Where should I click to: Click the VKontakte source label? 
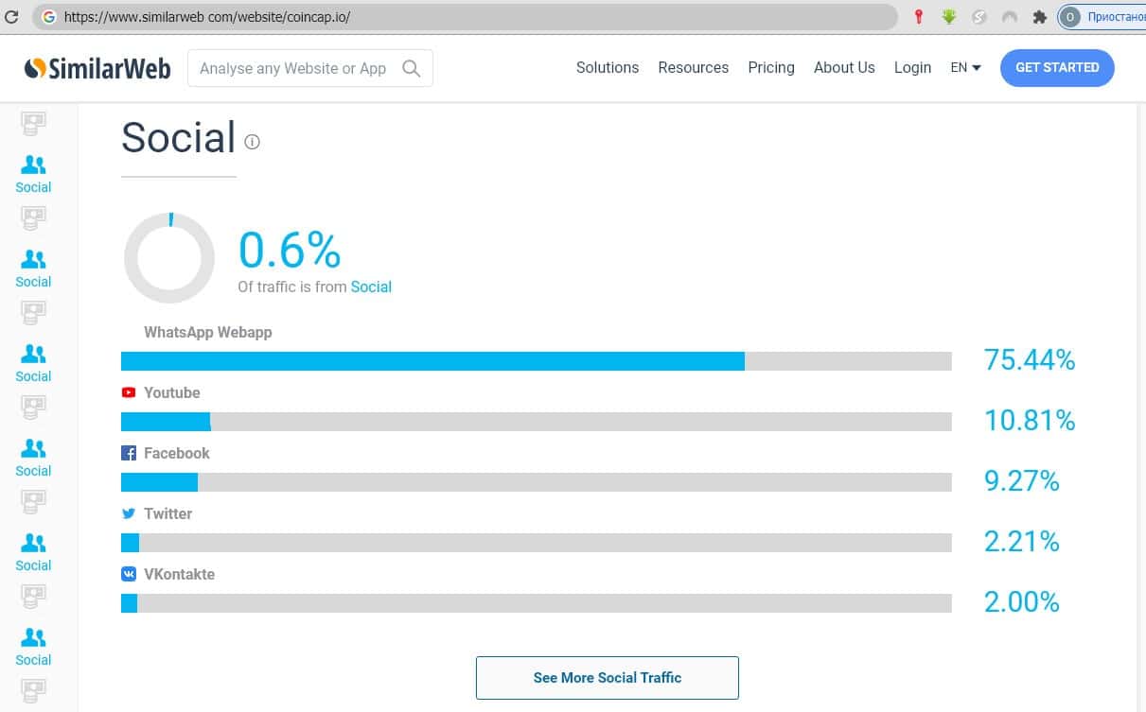tap(180, 574)
